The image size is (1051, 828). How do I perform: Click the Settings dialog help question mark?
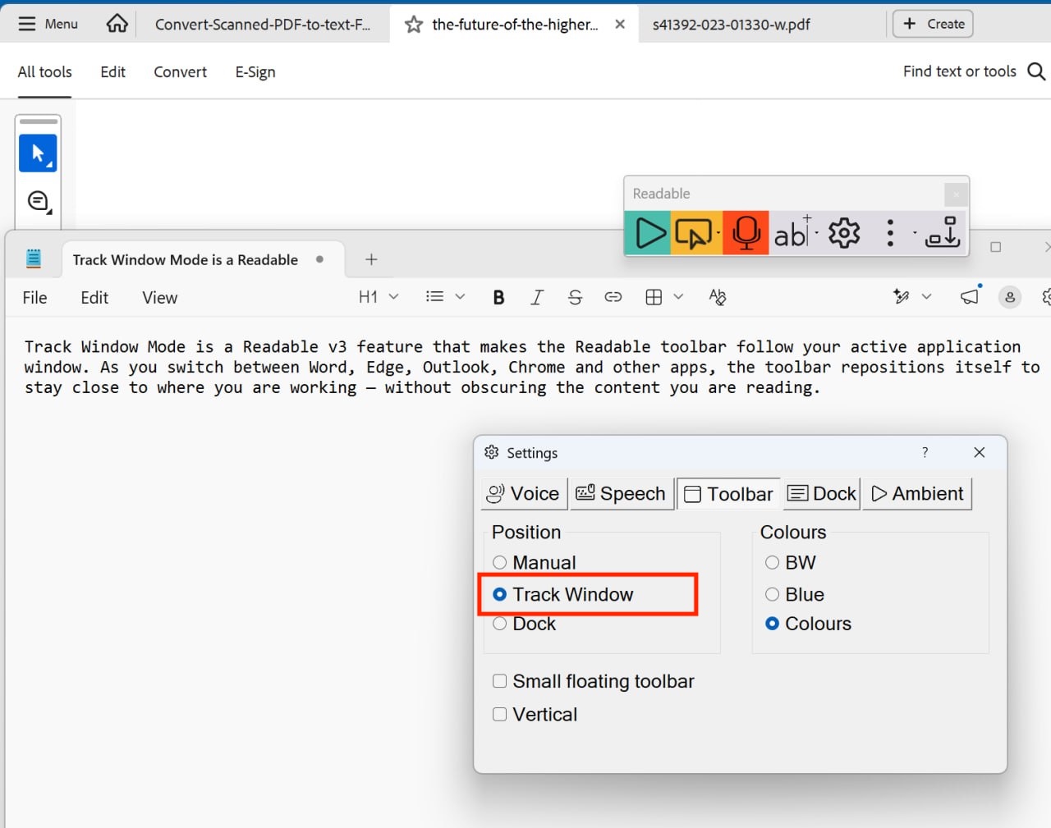[925, 452]
